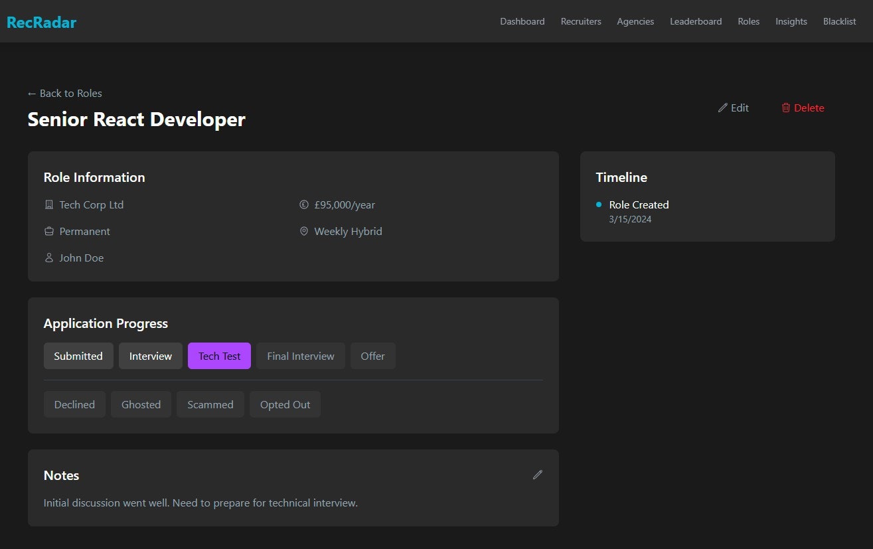
Task: Navigate to Roles in top menu
Action: pos(748,21)
